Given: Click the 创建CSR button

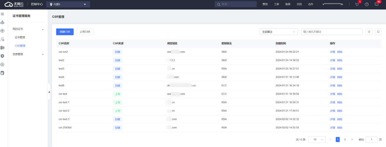Looking at the screenshot, I should point(65,32).
